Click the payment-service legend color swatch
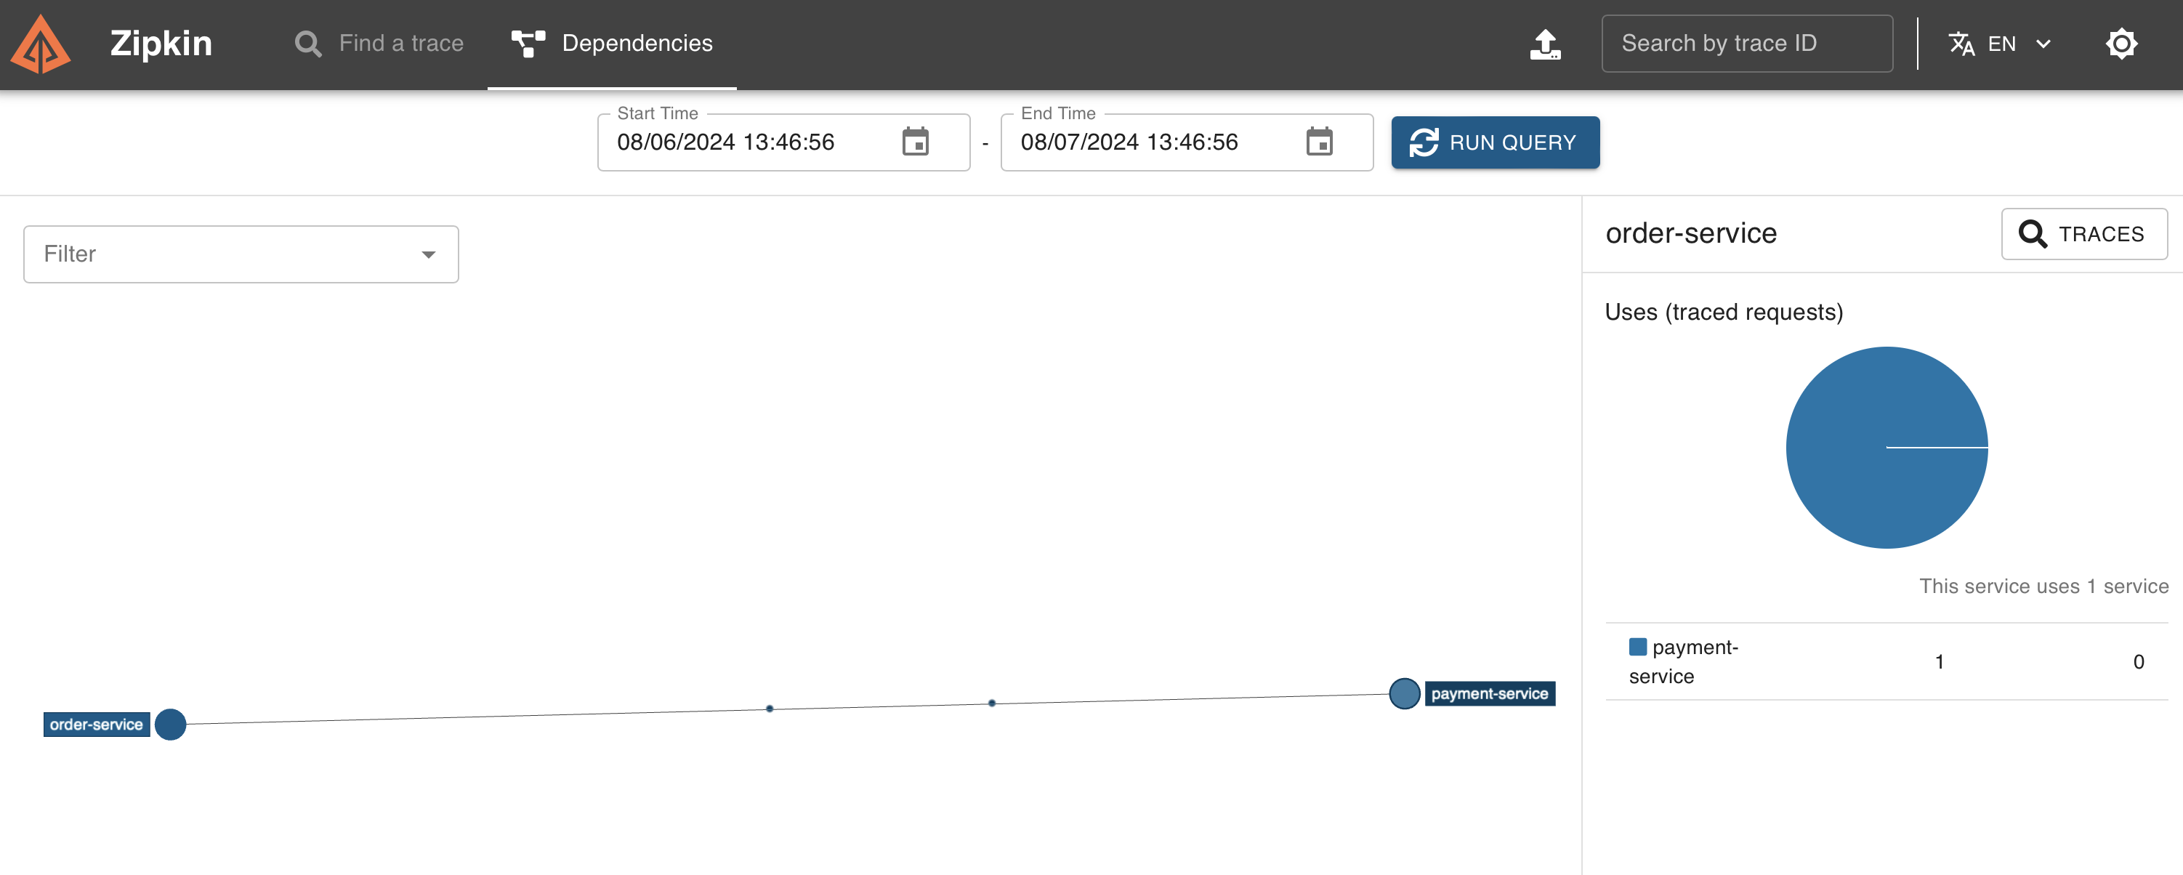The image size is (2183, 875). (x=1637, y=647)
